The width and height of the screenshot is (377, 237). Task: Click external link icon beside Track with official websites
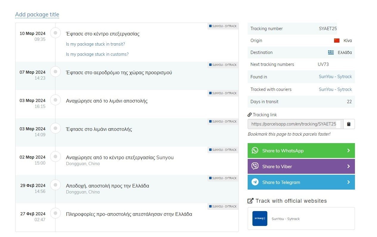click(x=251, y=201)
